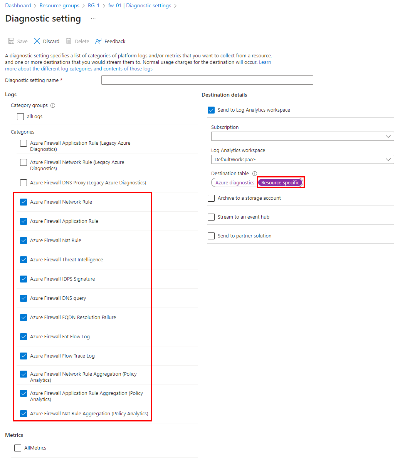
Task: Select the Resource specific destination table
Action: 281,182
